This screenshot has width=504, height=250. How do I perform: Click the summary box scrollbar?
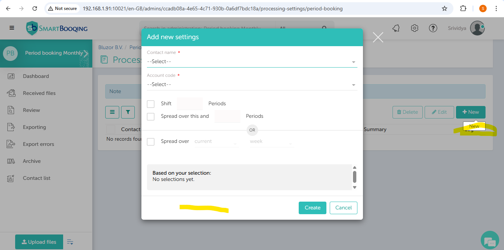click(x=354, y=177)
